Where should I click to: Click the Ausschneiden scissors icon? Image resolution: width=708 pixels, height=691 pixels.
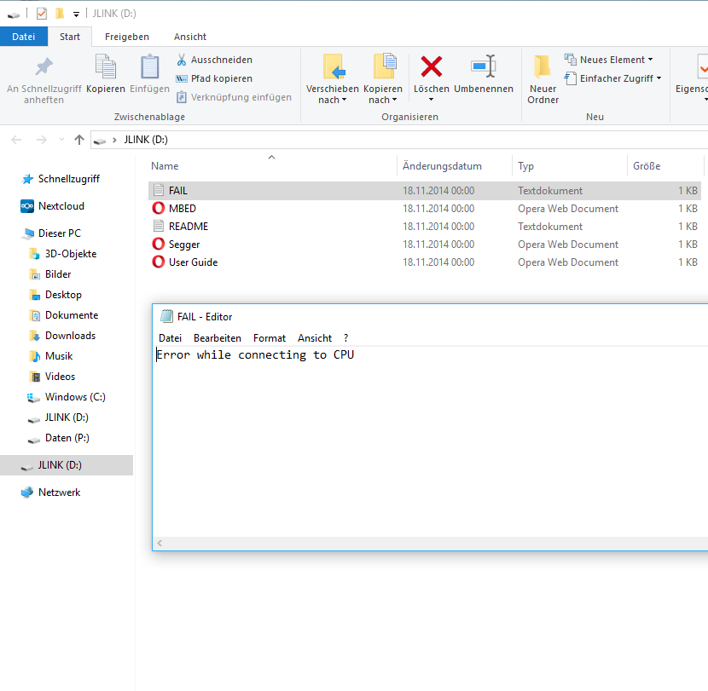[x=182, y=60]
